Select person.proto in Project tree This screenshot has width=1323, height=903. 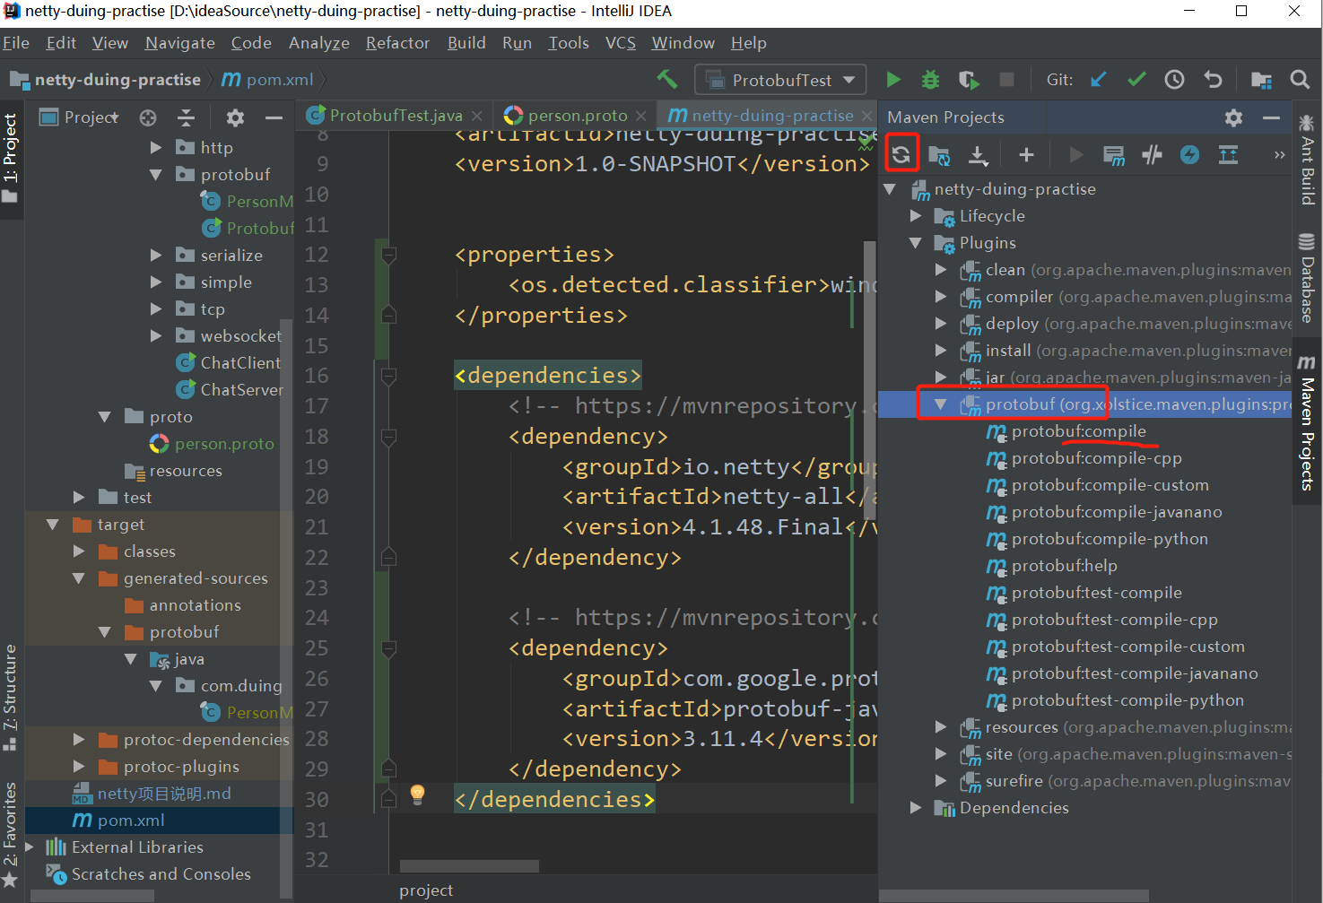(224, 444)
